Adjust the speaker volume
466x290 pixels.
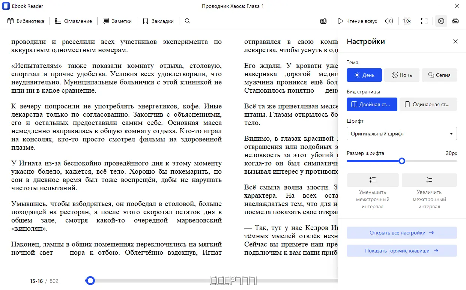click(x=389, y=21)
